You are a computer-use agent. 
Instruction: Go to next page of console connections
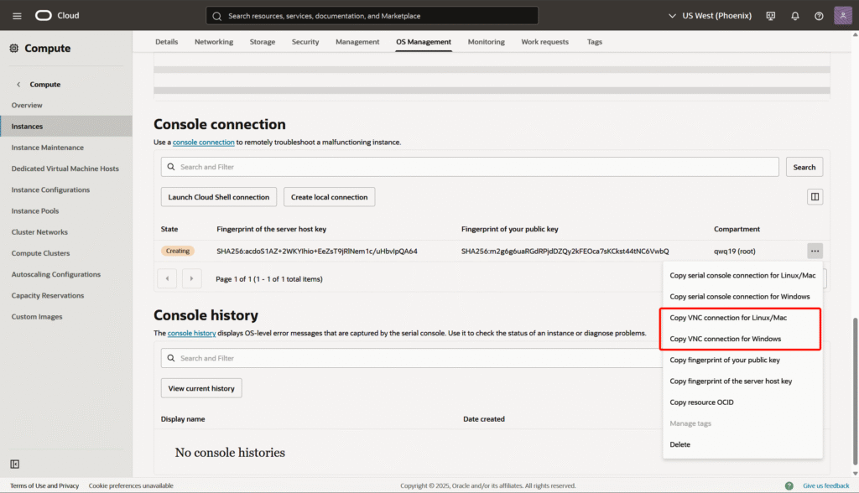(192, 278)
